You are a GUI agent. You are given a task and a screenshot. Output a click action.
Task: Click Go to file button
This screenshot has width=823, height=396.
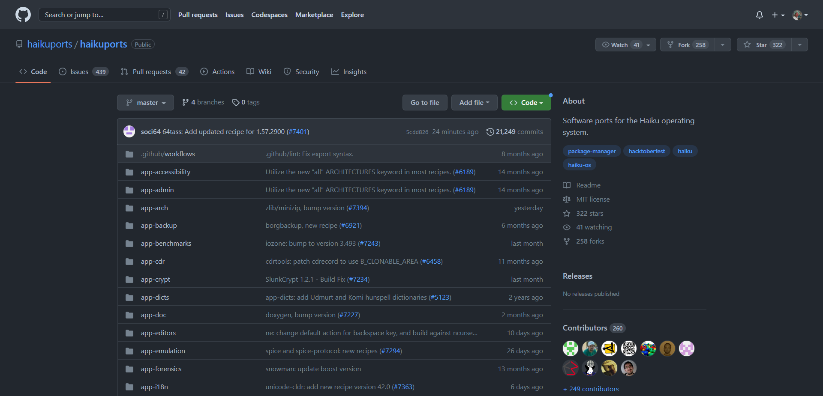point(425,102)
